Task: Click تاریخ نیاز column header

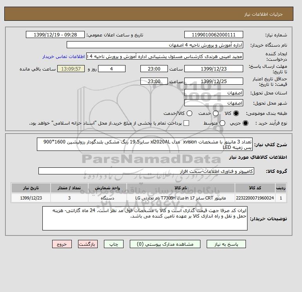Action: pos(31,188)
